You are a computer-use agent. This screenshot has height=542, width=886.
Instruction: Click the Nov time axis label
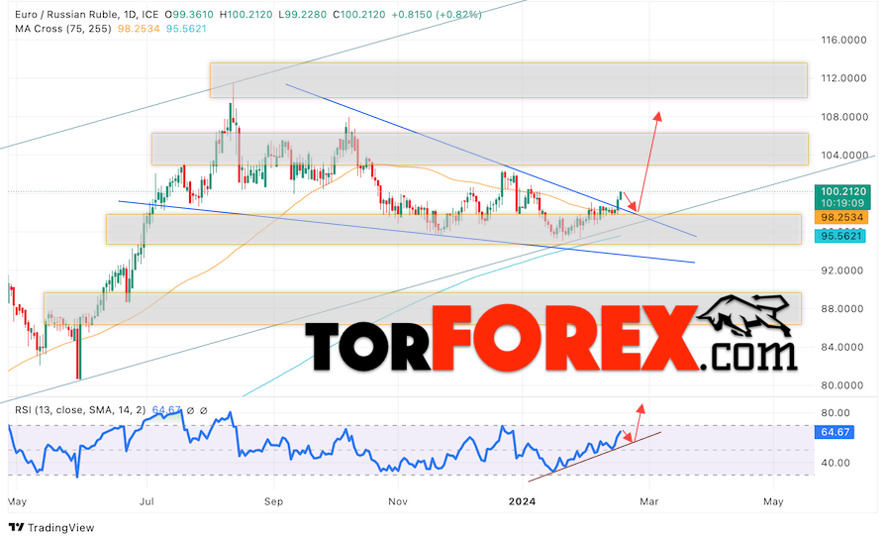click(x=398, y=501)
